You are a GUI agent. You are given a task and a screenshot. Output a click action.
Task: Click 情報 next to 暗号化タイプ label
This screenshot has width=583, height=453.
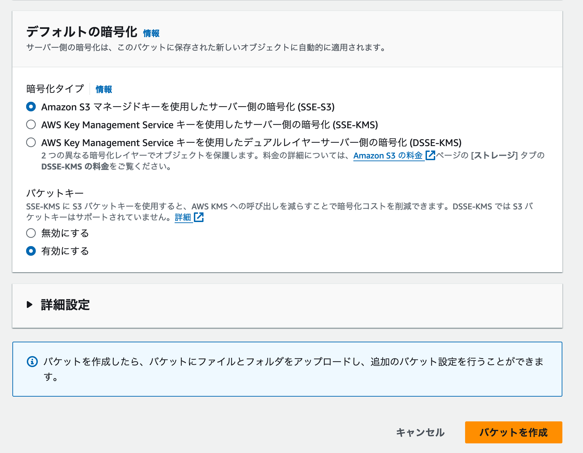(104, 89)
